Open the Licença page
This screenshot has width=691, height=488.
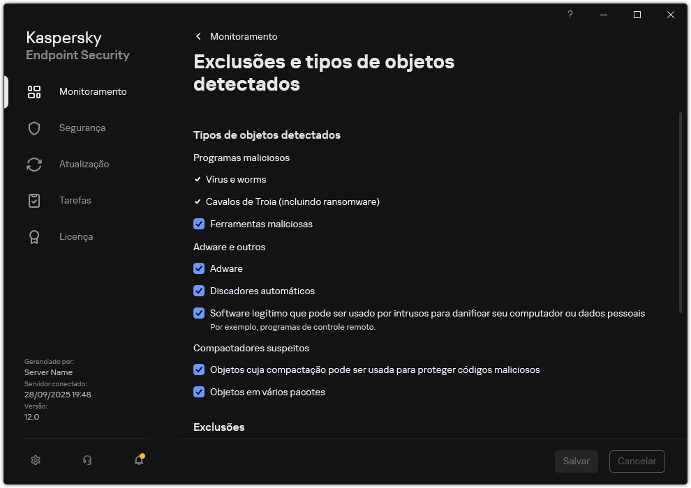(75, 236)
